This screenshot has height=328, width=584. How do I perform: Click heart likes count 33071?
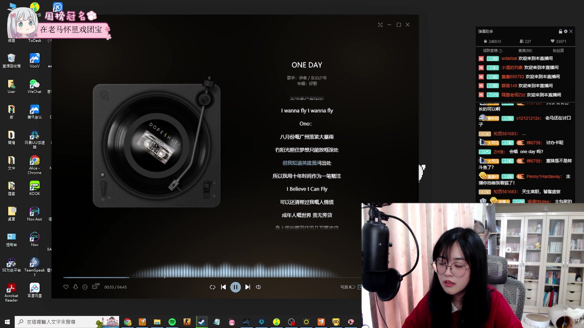click(558, 41)
